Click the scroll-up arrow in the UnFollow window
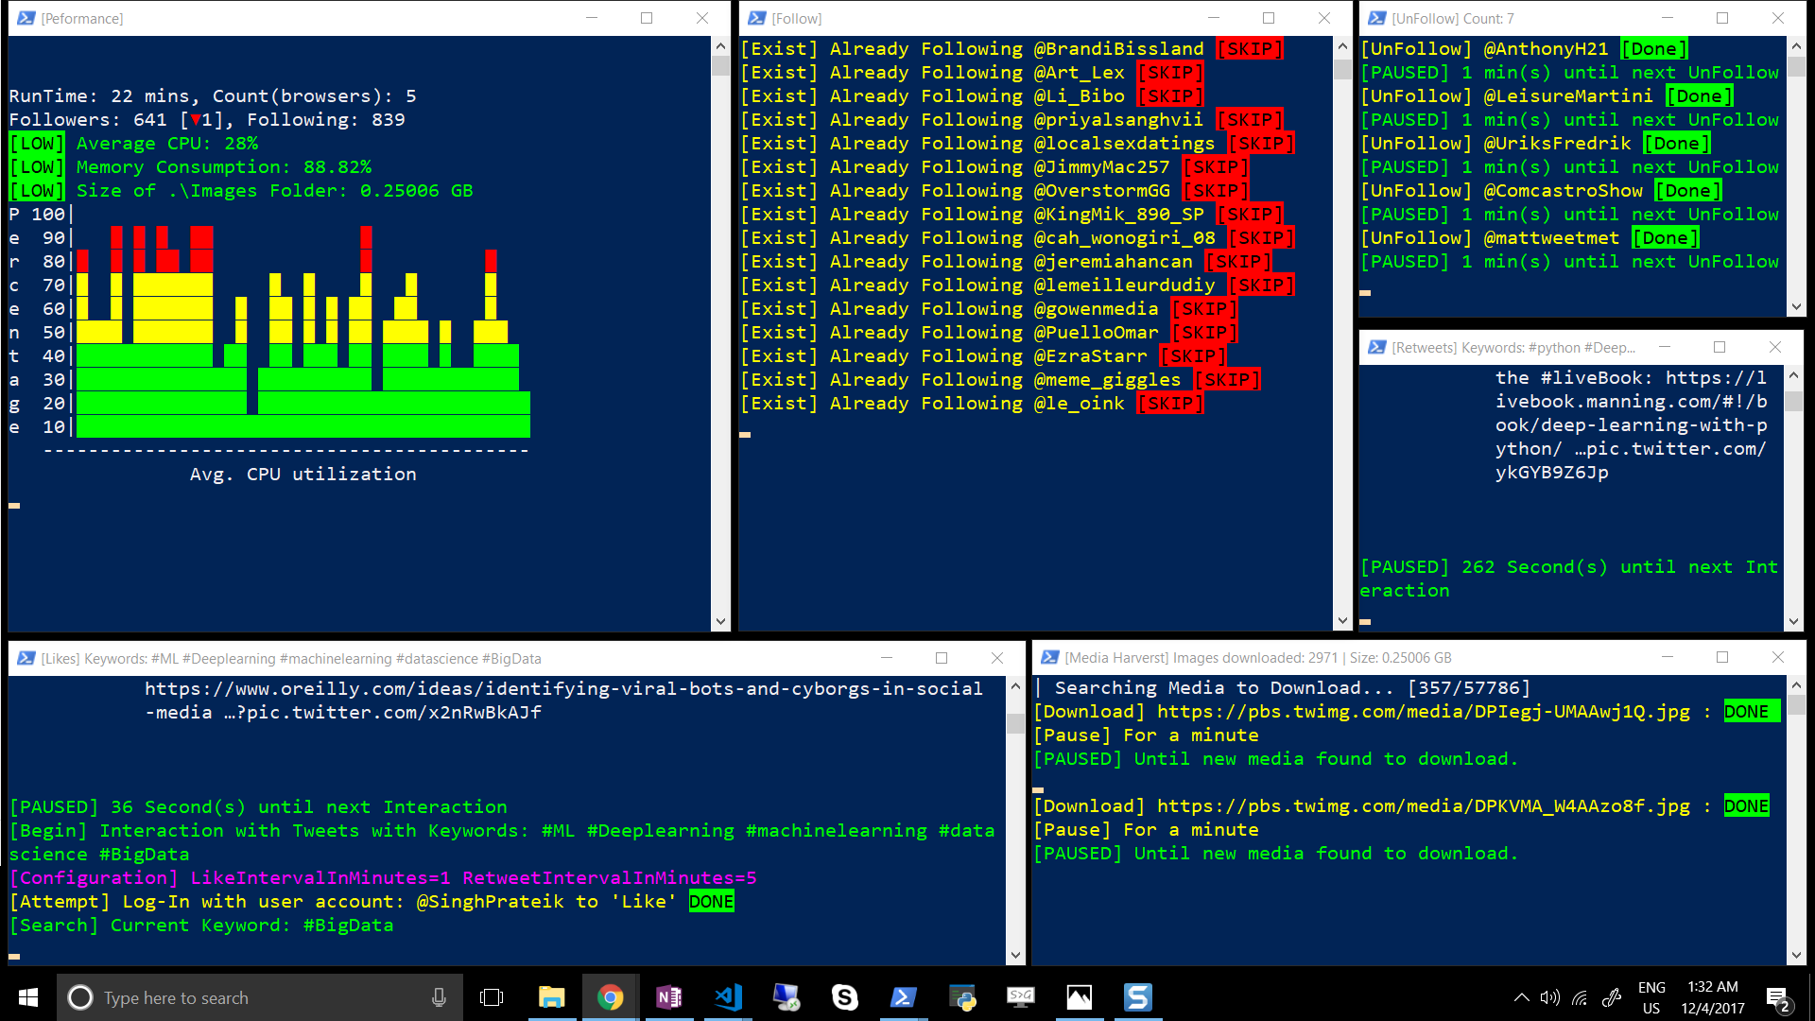Viewport: 1815px width, 1021px height. (1796, 45)
